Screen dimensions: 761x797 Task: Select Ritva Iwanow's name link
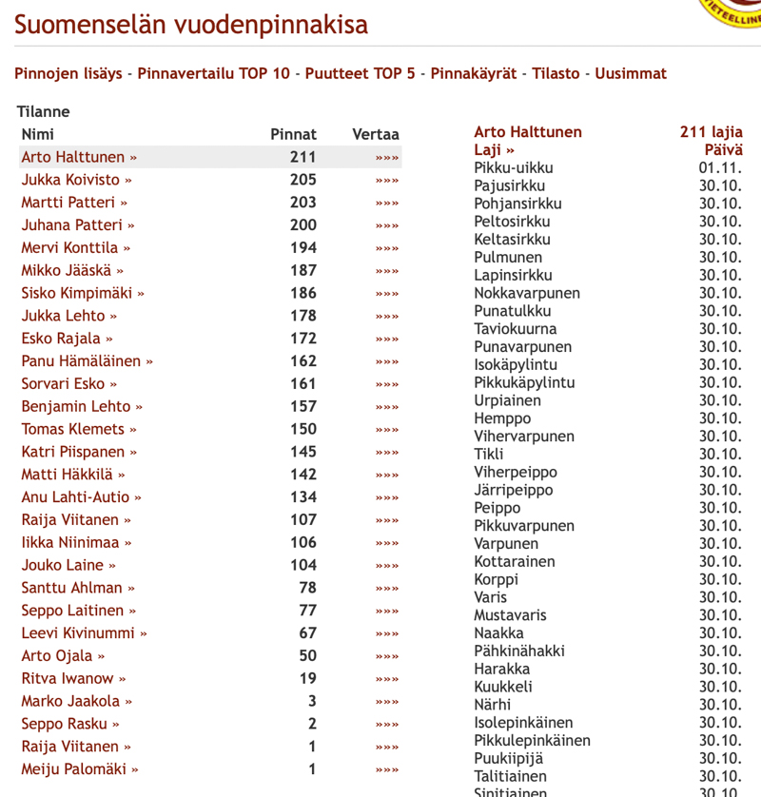[73, 679]
